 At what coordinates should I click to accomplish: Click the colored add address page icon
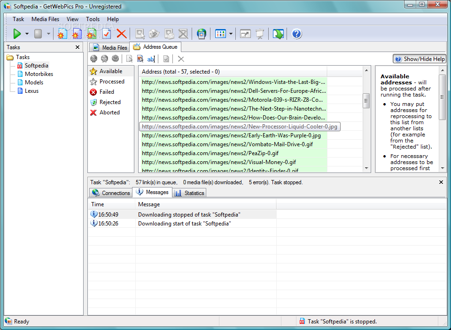click(140, 59)
